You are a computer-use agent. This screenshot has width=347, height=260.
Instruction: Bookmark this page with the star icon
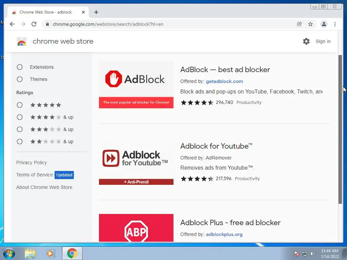point(310,24)
